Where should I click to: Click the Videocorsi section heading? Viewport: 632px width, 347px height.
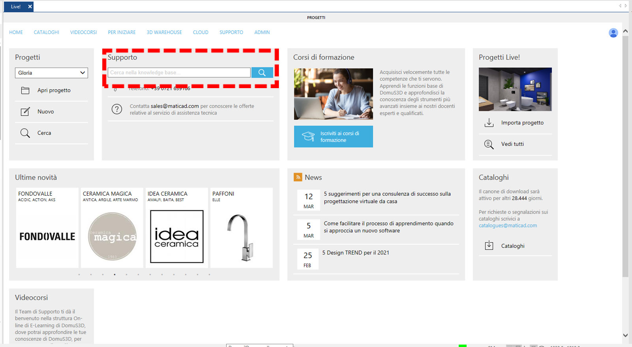[x=31, y=298]
